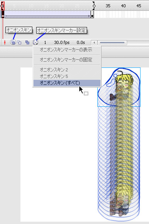Click the motion tween span in the timeline
The width and height of the screenshot is (149, 224).
[x=47, y=14]
